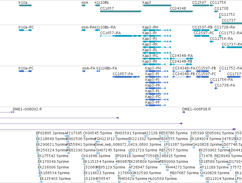This screenshot has height=183, width=242.
Task: Open the EK175542.5prime EST label
Action: 53,156
